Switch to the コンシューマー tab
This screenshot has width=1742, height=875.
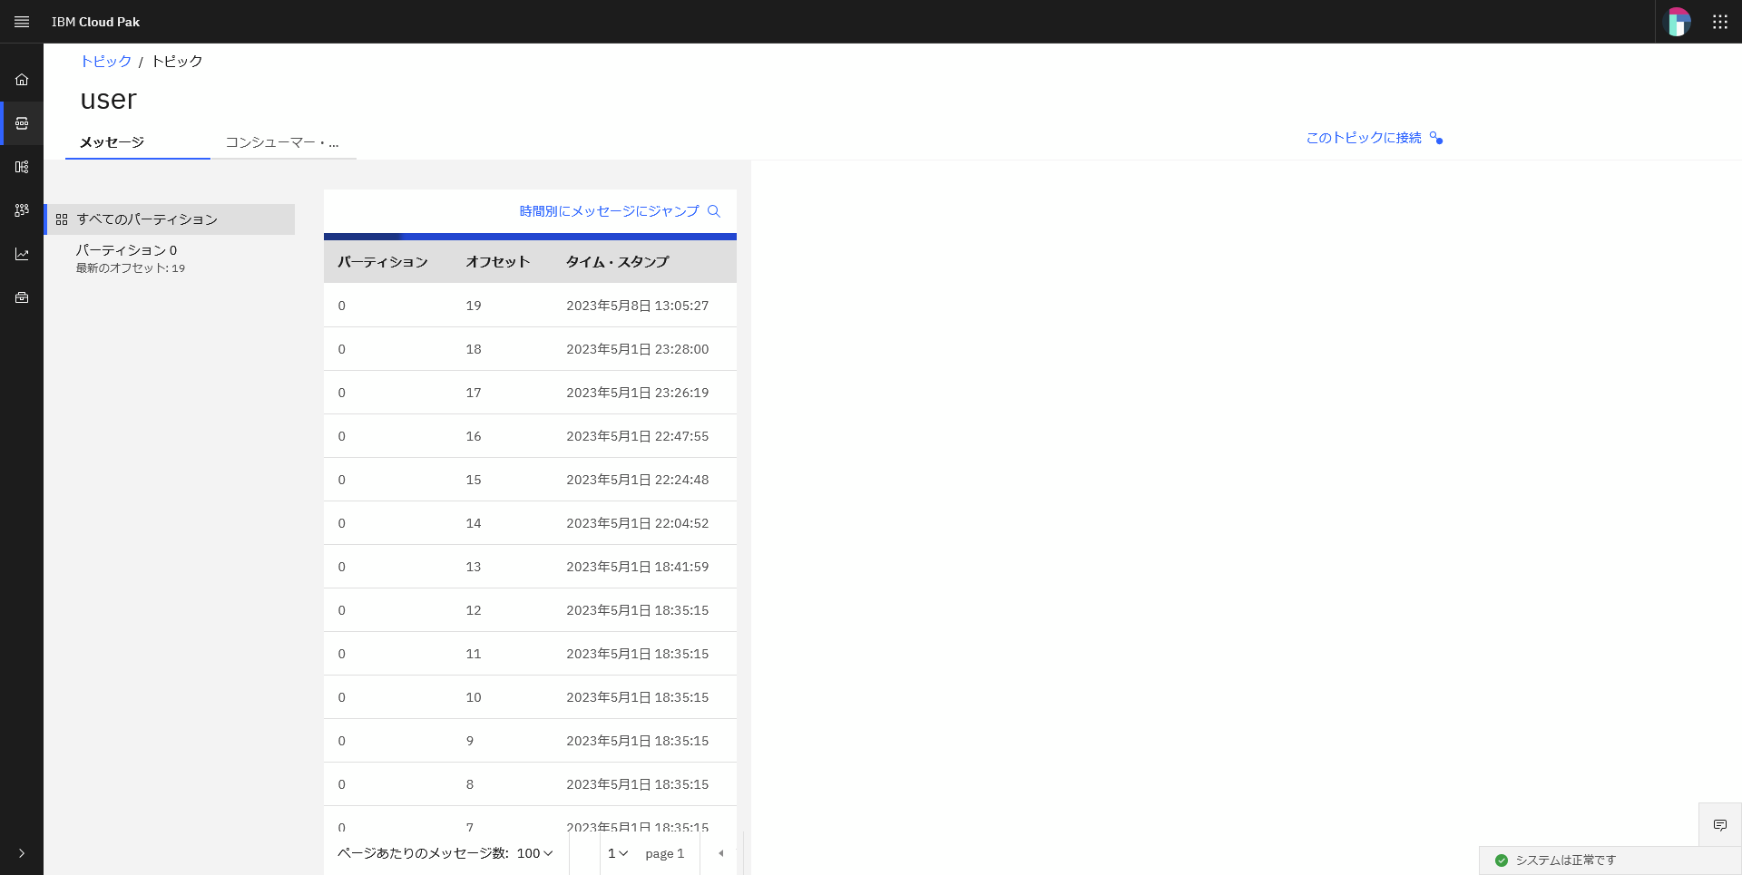click(283, 142)
